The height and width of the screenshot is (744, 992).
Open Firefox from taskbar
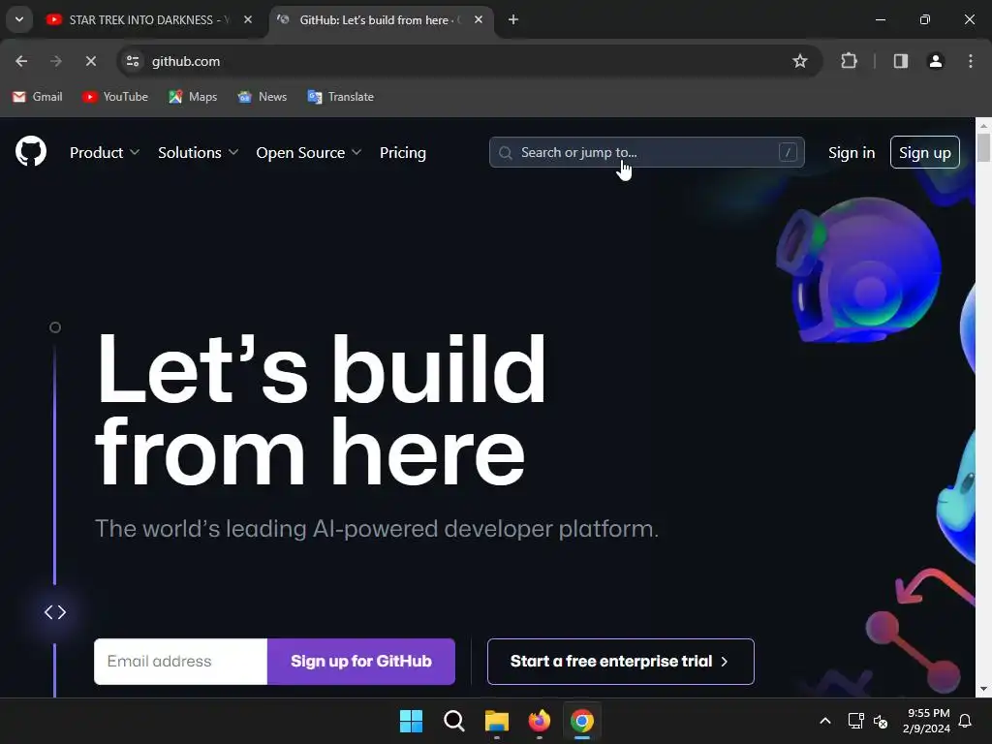[540, 721]
